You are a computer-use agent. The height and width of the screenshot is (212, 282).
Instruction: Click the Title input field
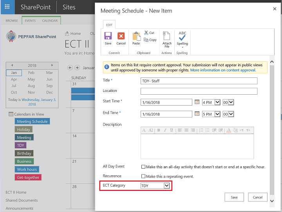tap(199, 81)
